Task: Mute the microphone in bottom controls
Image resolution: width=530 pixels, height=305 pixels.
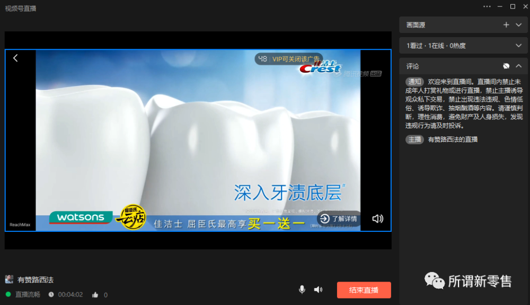Action: (302, 290)
